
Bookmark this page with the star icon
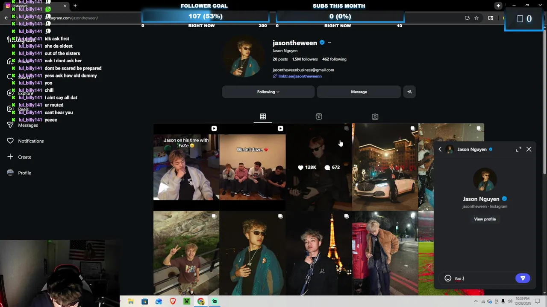pos(476,18)
